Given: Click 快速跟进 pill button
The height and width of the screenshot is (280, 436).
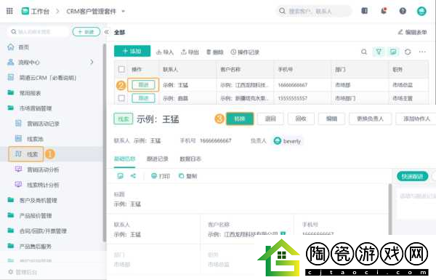Looking at the screenshot, I should [412, 177].
